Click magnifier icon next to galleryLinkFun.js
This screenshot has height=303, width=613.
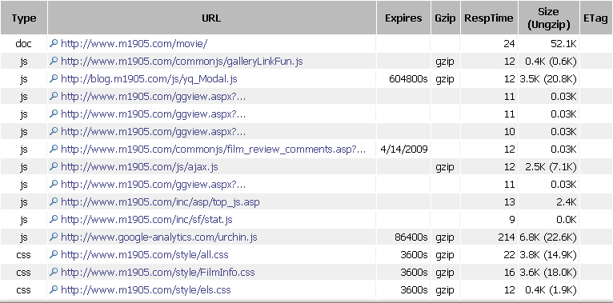click(54, 62)
